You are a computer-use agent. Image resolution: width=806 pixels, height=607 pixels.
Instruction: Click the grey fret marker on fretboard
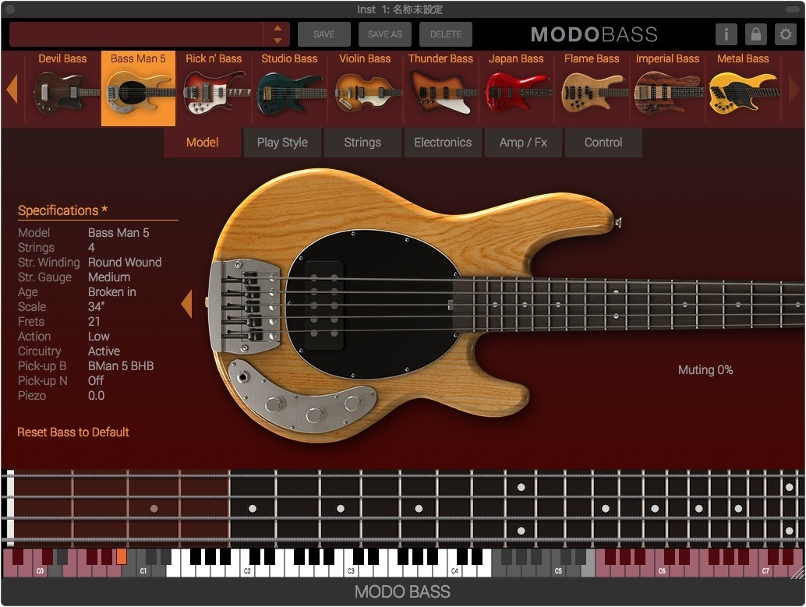click(x=154, y=508)
